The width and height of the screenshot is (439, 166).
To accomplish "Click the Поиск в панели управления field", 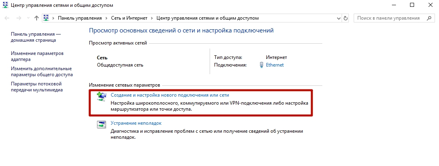I will (388, 18).
